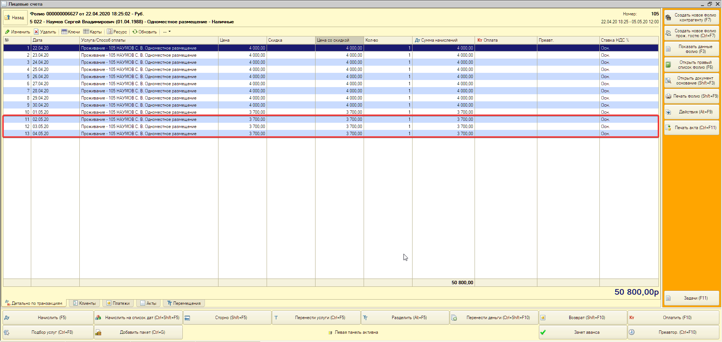Click Оплатить (F10) button
Image resolution: width=722 pixels, height=342 pixels.
(673, 318)
